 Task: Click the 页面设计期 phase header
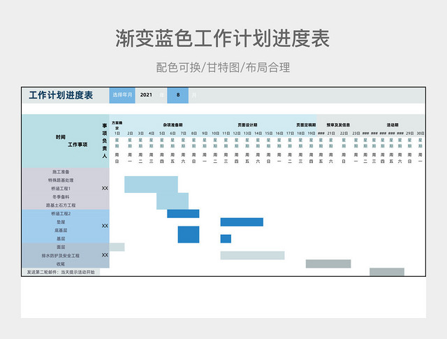click(x=247, y=125)
